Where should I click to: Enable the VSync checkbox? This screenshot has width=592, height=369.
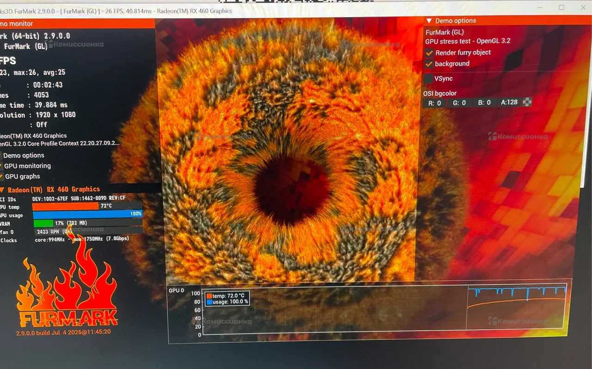point(429,79)
